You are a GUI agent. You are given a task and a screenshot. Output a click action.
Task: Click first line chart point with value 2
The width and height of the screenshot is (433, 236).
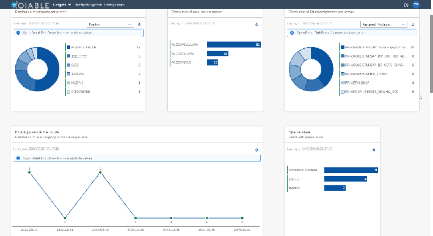click(29, 172)
